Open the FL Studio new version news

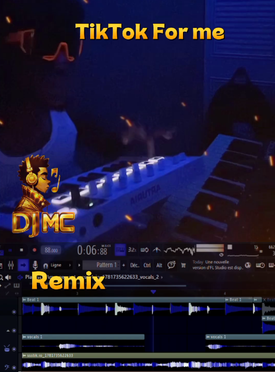click(x=217, y=265)
